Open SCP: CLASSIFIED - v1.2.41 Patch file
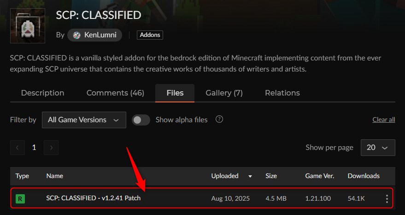Screen dimensions: 405x215 (x=93, y=198)
